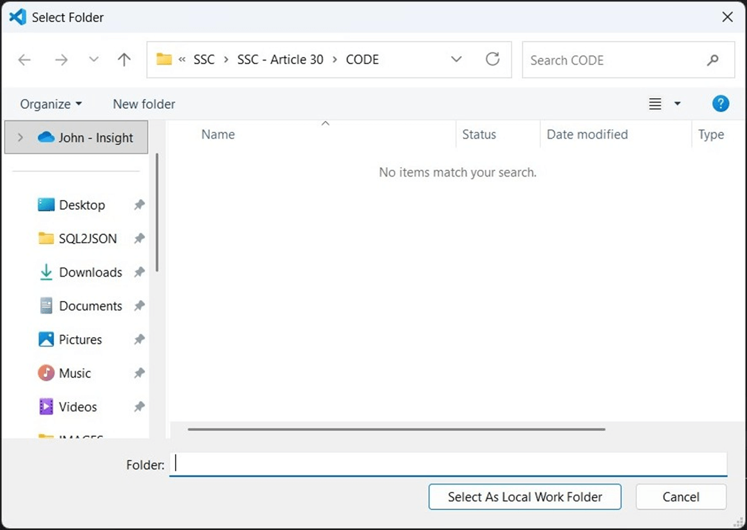Screen dimensions: 747x530
Task: Refresh the CODE folder view
Action: click(x=492, y=60)
